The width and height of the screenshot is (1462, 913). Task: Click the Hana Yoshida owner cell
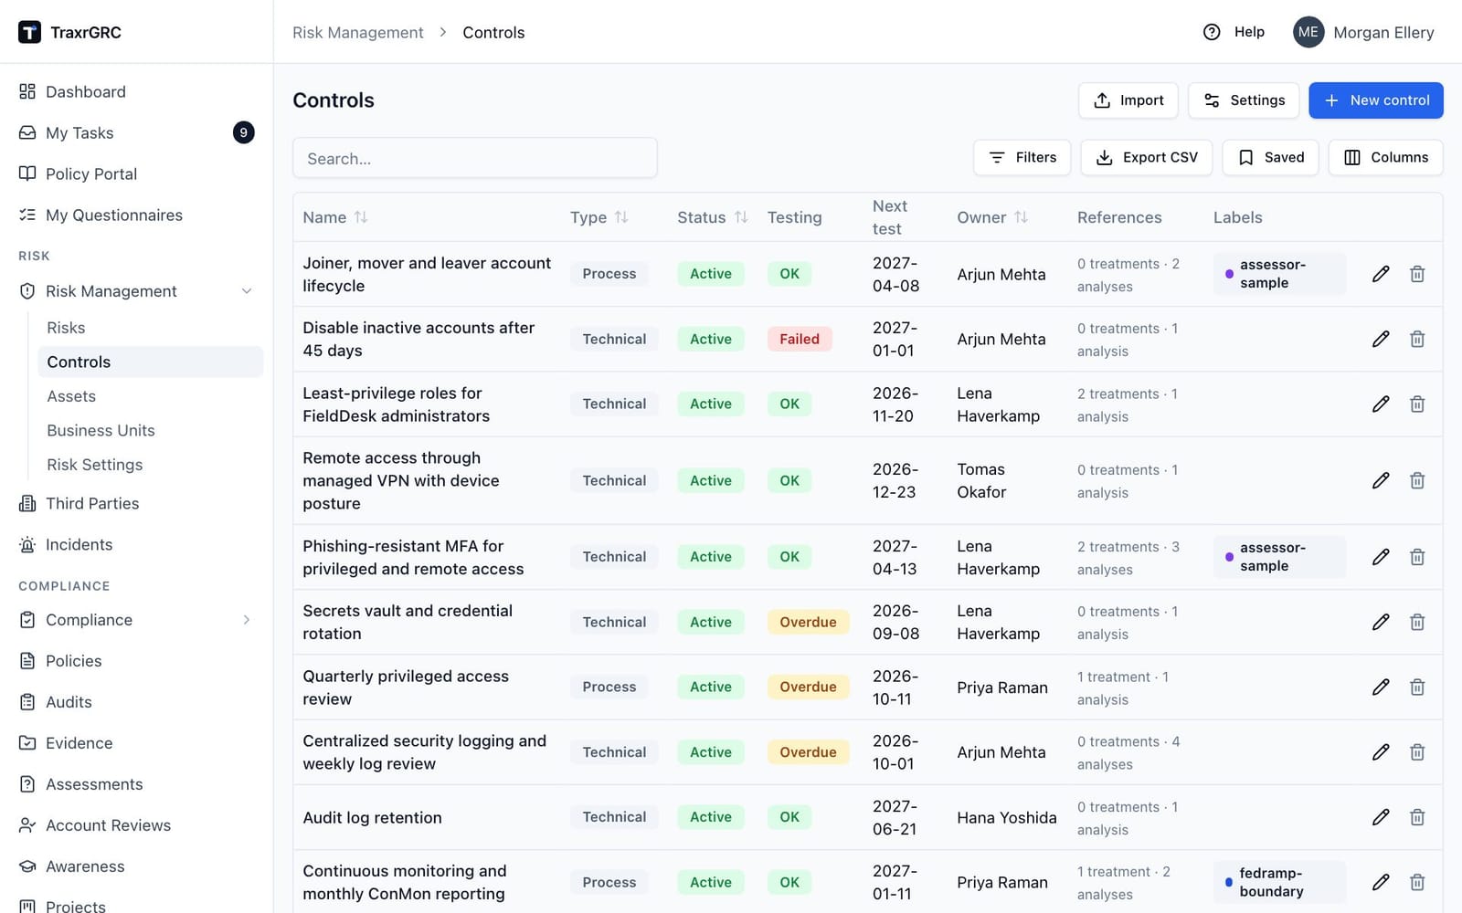point(1007,817)
